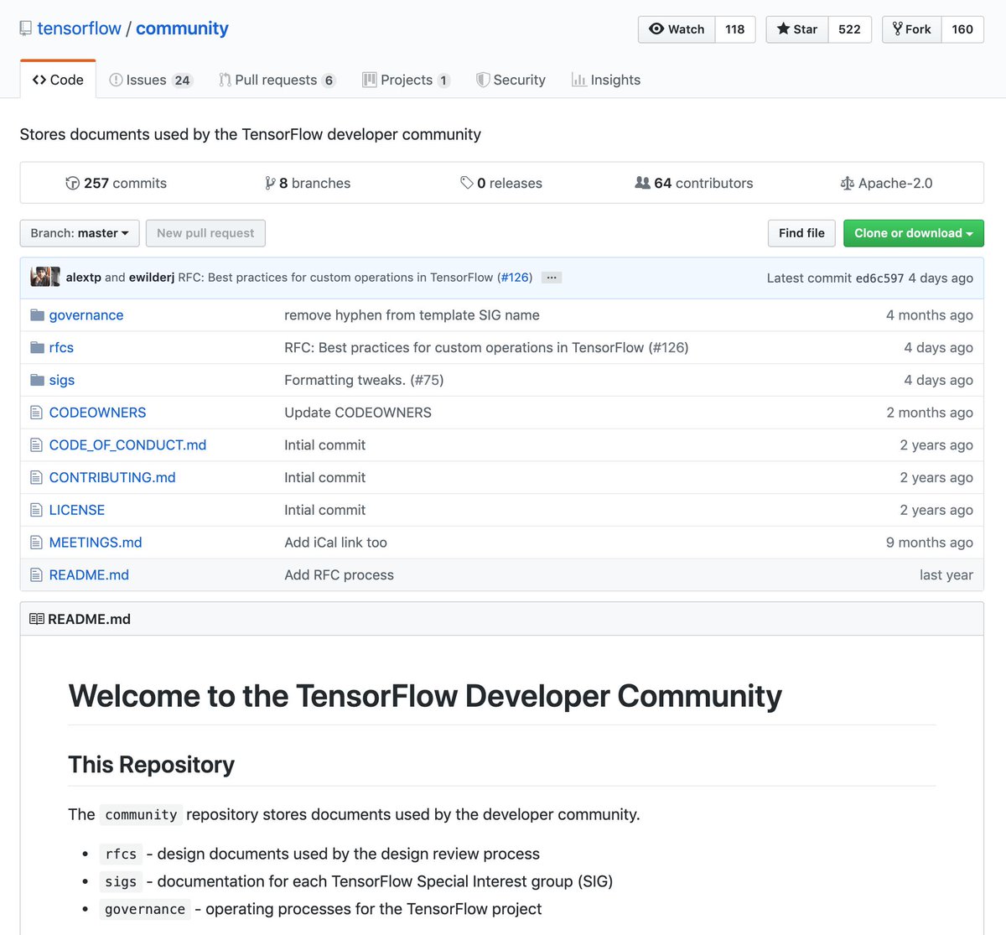The height and width of the screenshot is (935, 1006).
Task: View the 8 branches list
Action: tap(308, 183)
